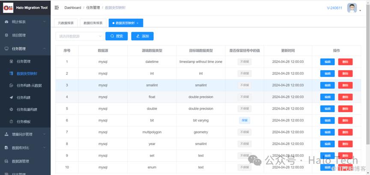Switch to the 数据任务报表 tab
The image size is (370, 175).
[93, 23]
